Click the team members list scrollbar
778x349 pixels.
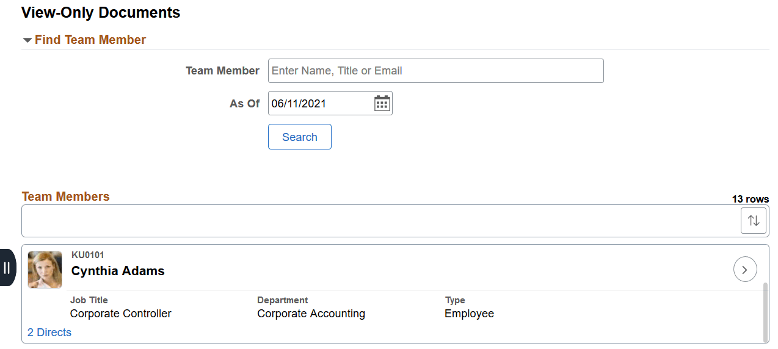pos(765,311)
